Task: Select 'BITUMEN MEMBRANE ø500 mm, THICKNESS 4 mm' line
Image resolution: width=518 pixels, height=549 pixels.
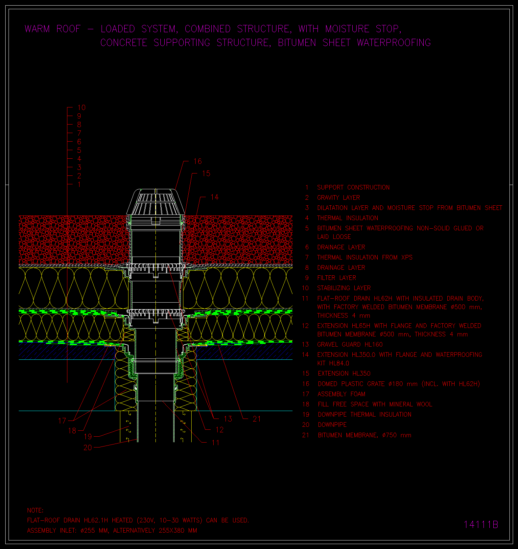Action: [x=392, y=334]
